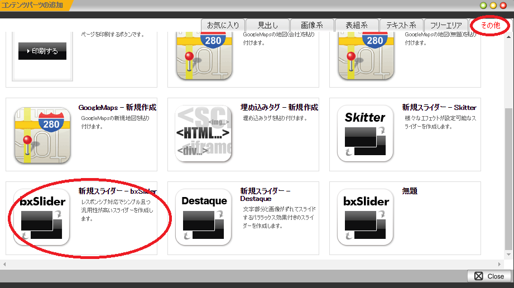Choose the 埋め込みタグ HTML icon
The width and height of the screenshot is (514, 288).
click(x=204, y=133)
